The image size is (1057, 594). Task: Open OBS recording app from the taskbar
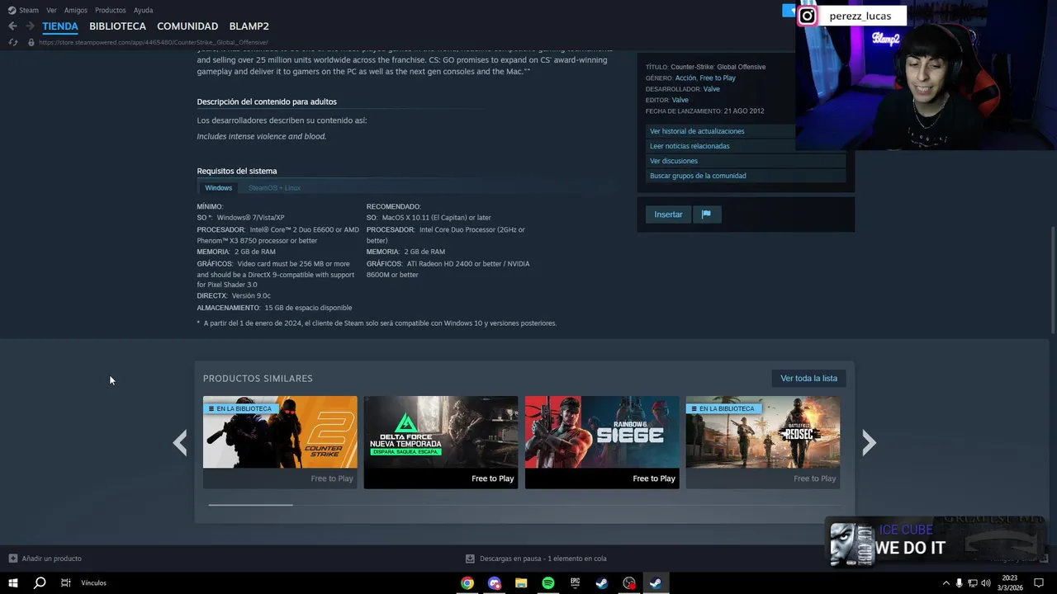coord(629,583)
